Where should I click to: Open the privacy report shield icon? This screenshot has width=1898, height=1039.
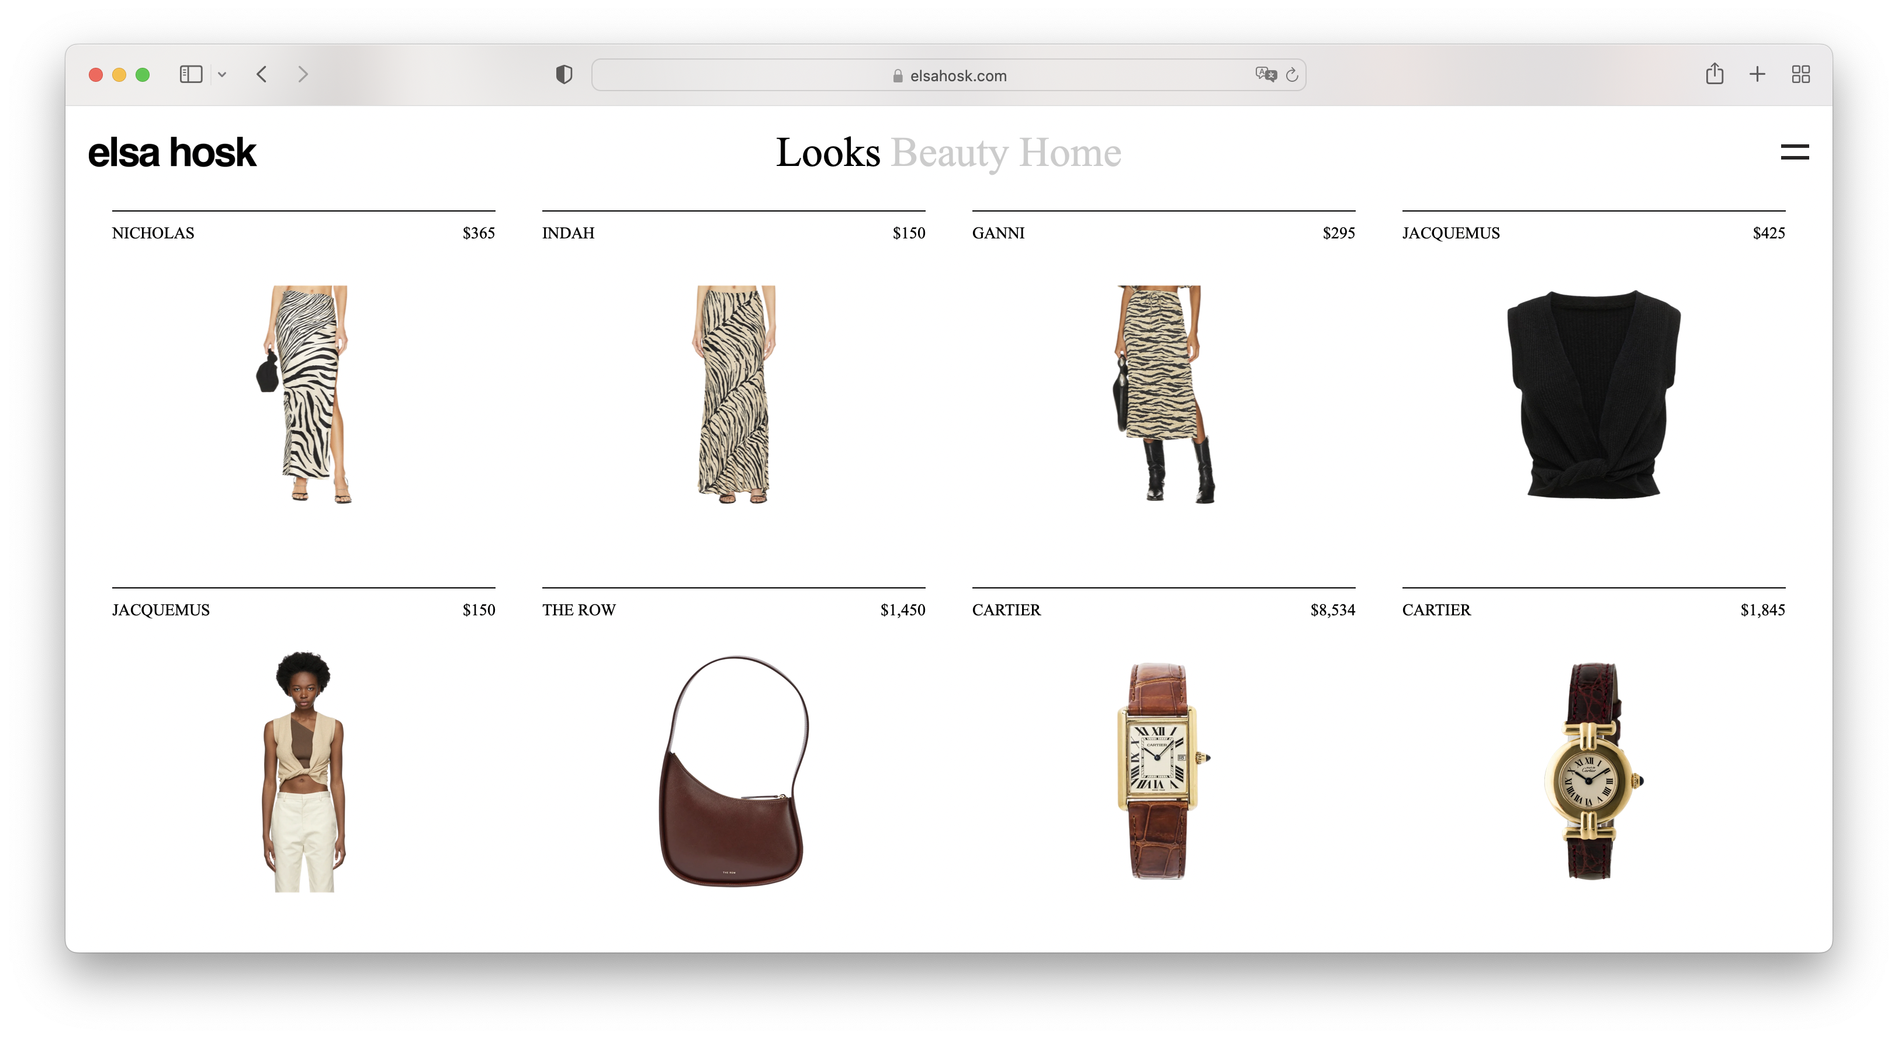point(564,74)
